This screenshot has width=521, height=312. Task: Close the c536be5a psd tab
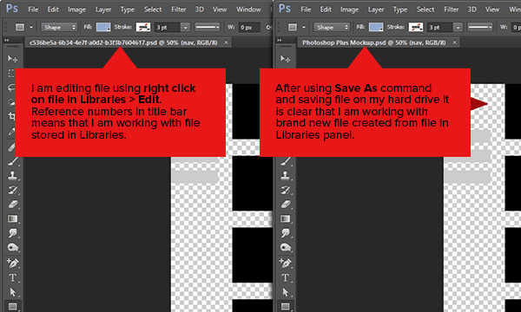pyautogui.click(x=227, y=42)
